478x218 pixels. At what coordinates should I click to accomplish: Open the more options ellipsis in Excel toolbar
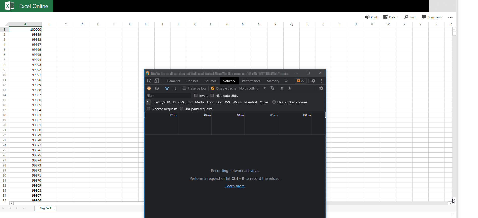pos(451,17)
